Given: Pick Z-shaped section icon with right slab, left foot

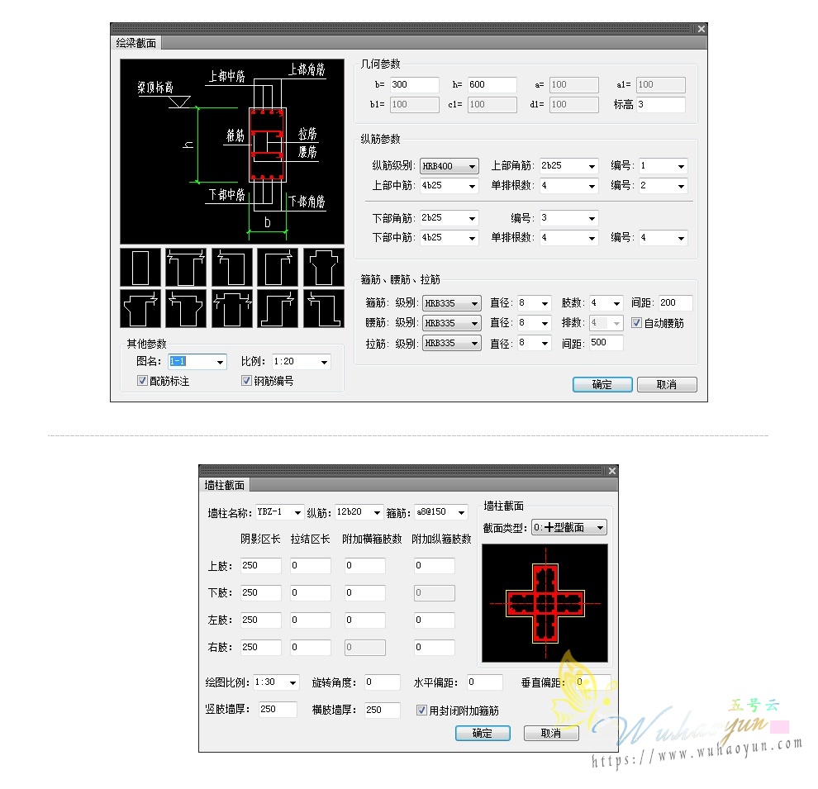Looking at the screenshot, I should coord(278,309).
